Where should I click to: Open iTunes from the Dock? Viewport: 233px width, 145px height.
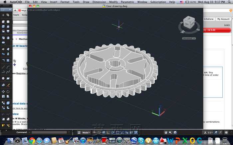(x=83, y=140)
